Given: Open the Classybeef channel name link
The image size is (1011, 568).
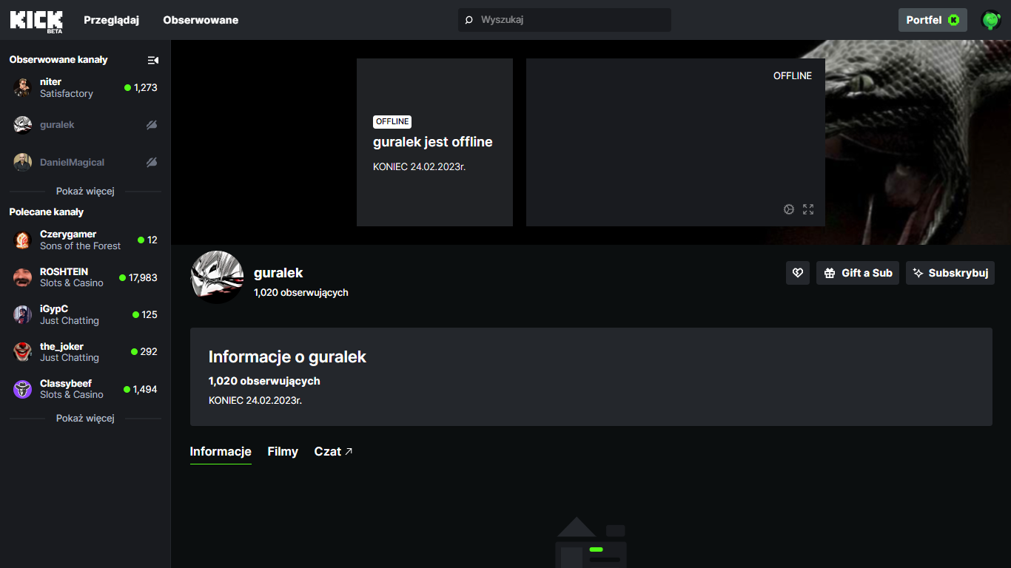Looking at the screenshot, I should click(66, 383).
